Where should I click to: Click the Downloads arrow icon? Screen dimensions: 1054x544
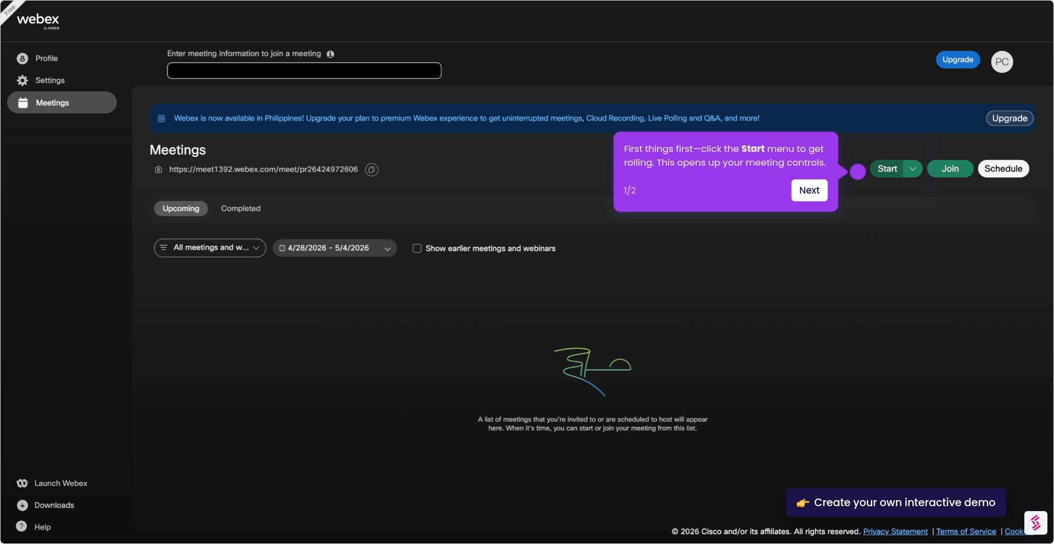22,505
